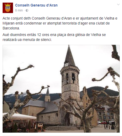Click the post paragraph beginning "Acte conjunt deth"
122x136 pixels.
(60, 23)
